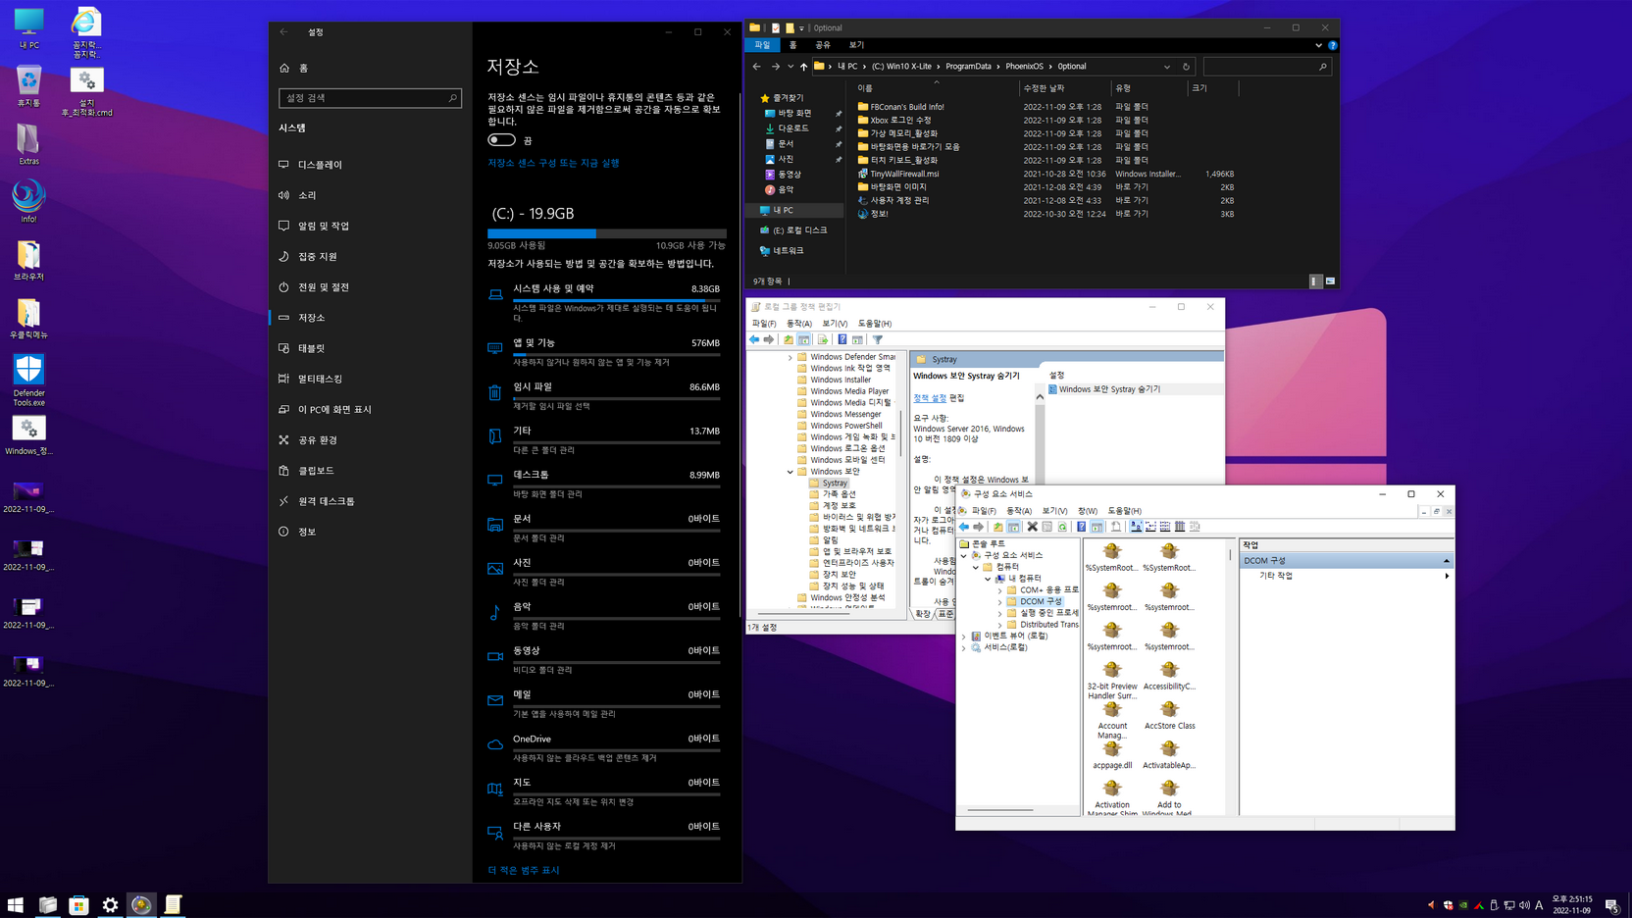Click the Filter icon in Group Policy Editor toolbar

tap(878, 339)
